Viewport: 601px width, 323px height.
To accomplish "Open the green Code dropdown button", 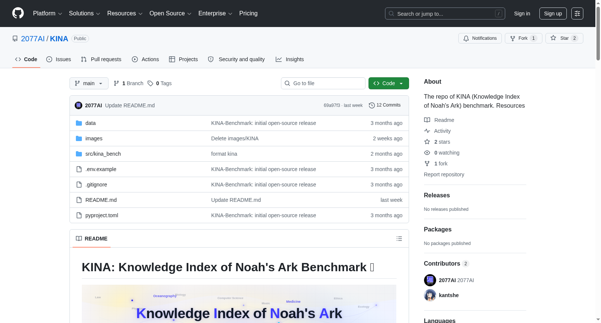I will tap(389, 83).
